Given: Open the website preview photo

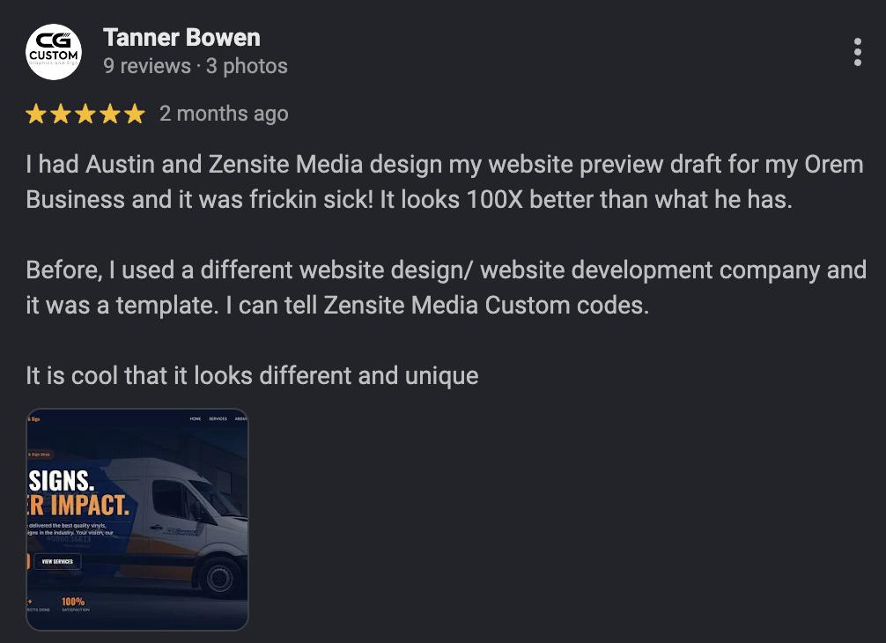Looking at the screenshot, I should [137, 520].
